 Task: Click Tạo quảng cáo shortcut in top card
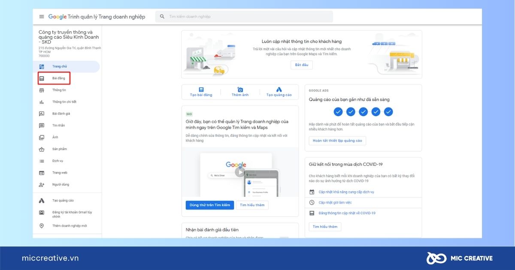coord(279,92)
